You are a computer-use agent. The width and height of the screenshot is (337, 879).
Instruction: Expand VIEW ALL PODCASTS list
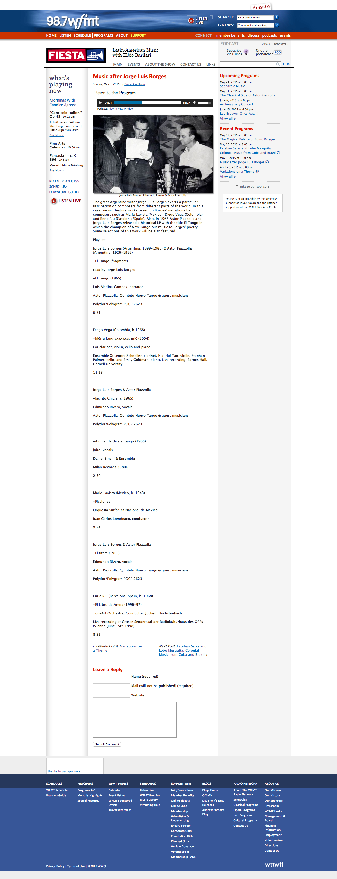click(275, 44)
